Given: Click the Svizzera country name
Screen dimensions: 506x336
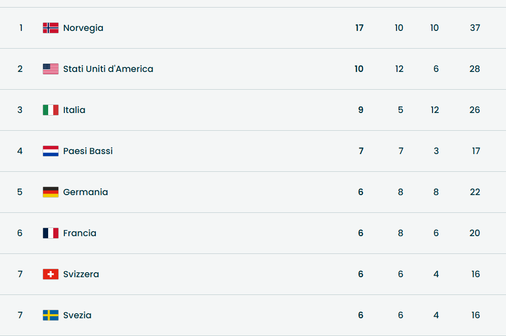Looking at the screenshot, I should click(x=81, y=274).
